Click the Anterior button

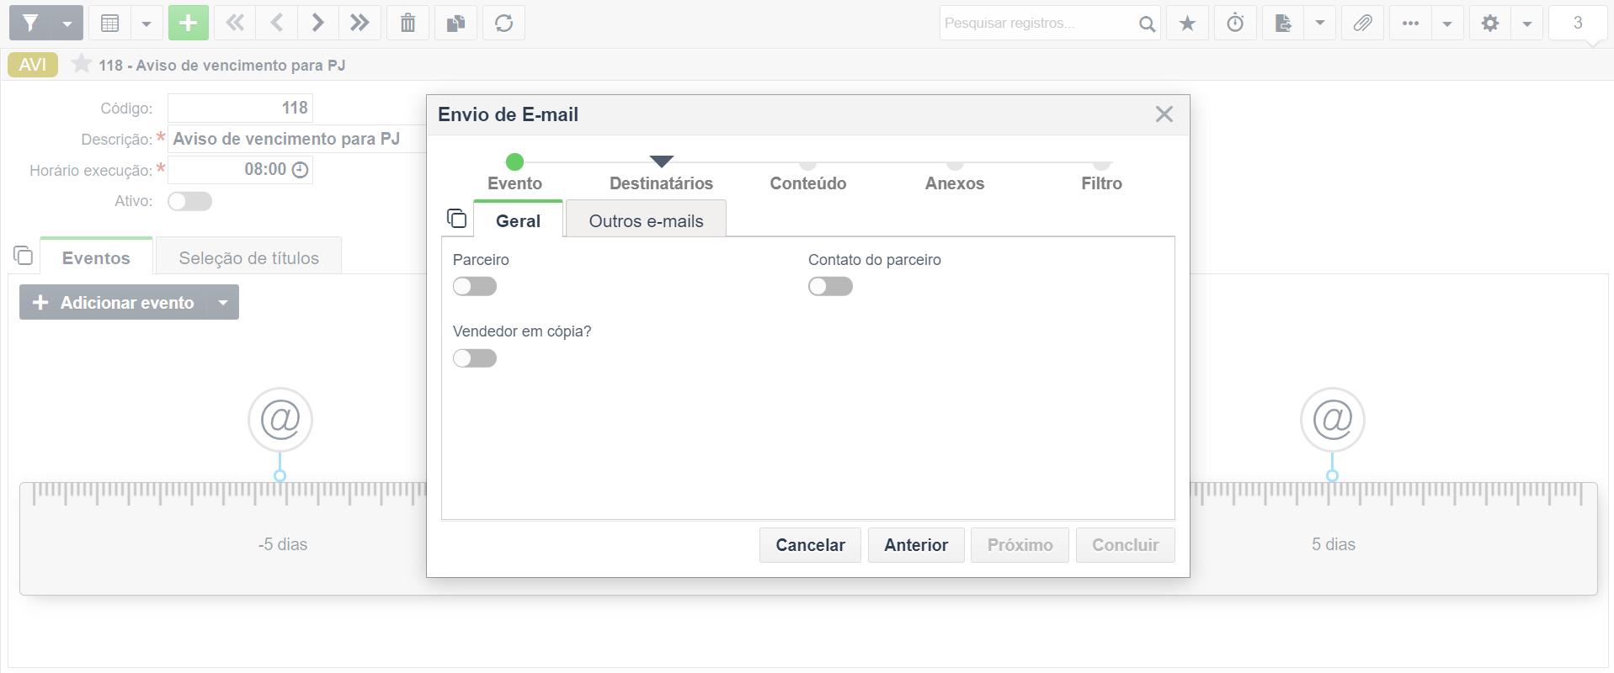(x=916, y=545)
